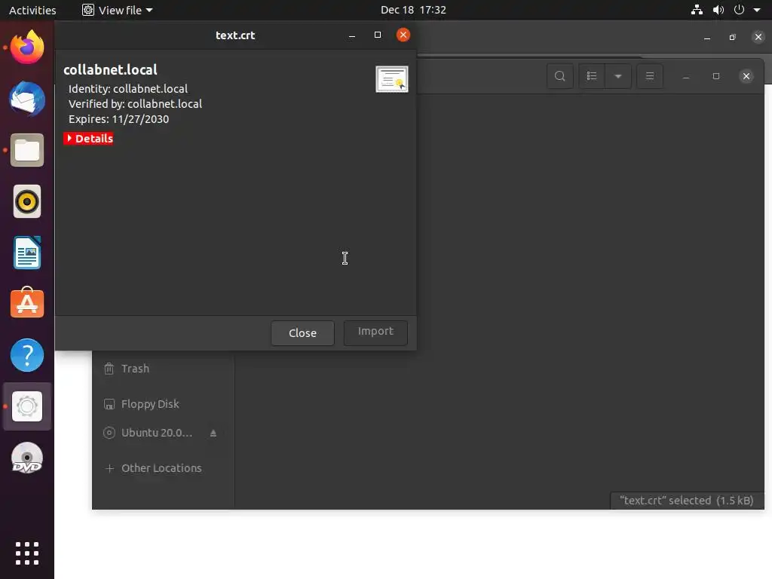Screen dimensions: 772x579
Task: Expand the Details section of the certificate
Action: coord(89,139)
